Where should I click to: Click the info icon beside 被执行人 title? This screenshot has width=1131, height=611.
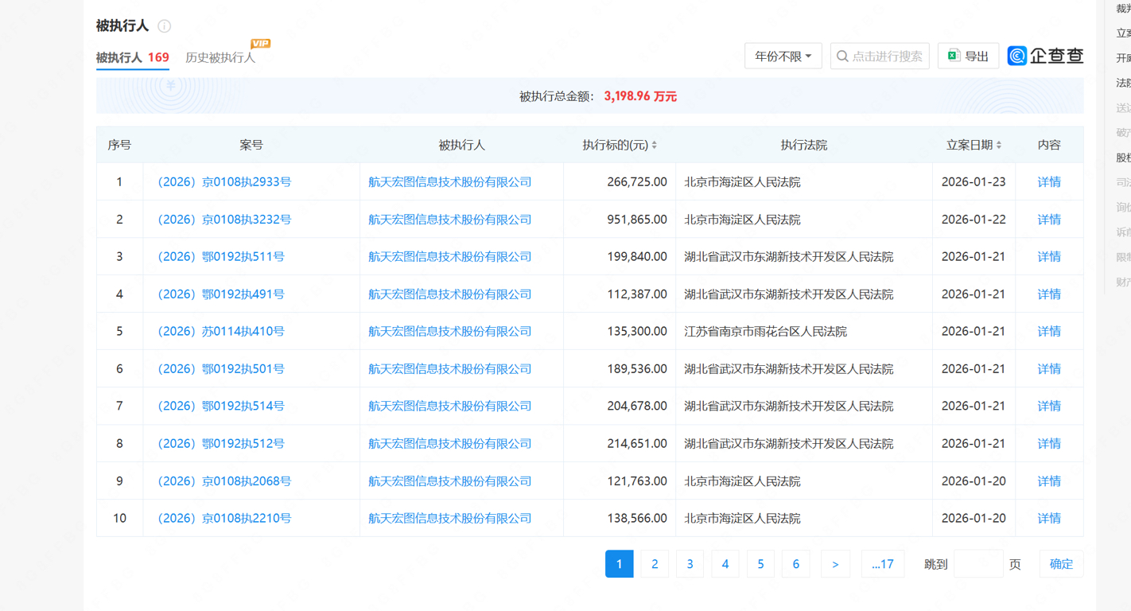pos(165,26)
